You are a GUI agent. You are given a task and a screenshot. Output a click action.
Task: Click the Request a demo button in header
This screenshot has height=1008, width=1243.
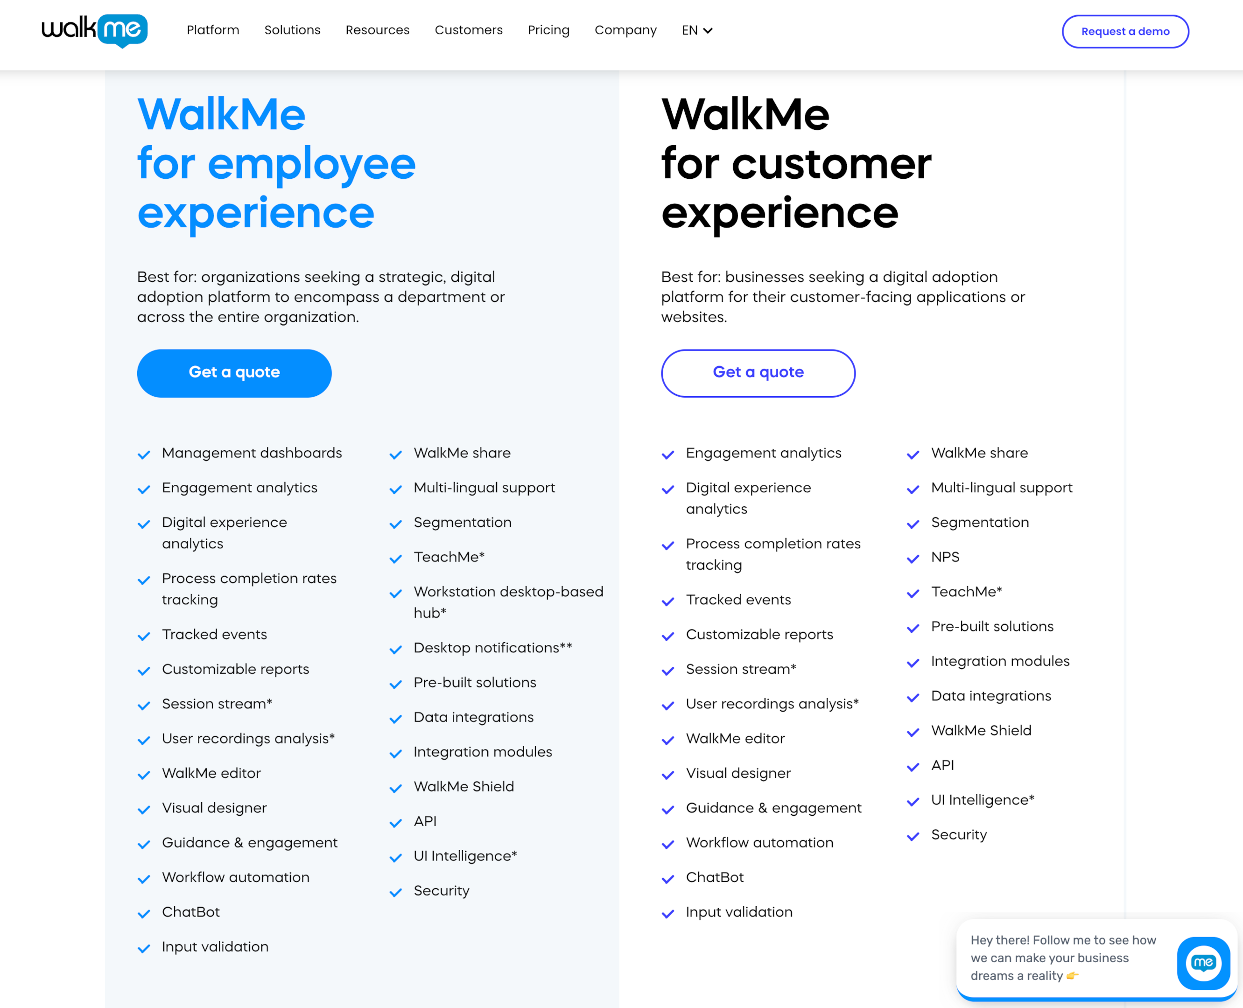coord(1124,31)
